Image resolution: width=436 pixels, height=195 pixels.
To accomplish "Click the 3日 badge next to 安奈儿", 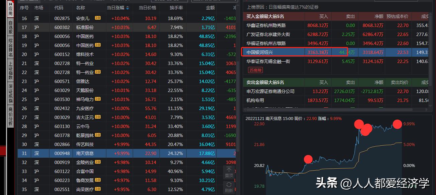I will 97,18.
